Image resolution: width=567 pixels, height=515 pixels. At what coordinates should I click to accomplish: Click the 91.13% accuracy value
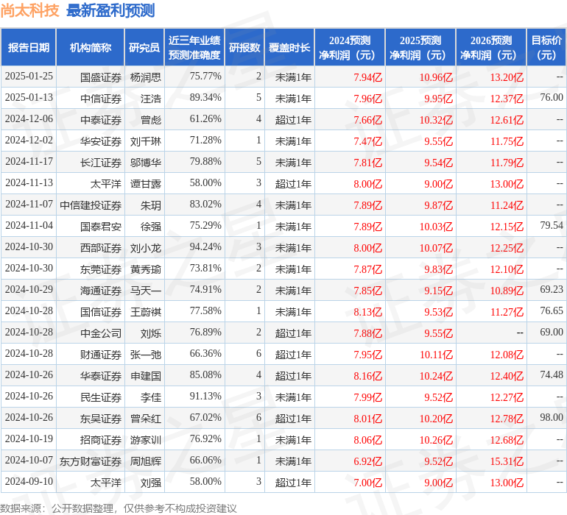click(205, 396)
